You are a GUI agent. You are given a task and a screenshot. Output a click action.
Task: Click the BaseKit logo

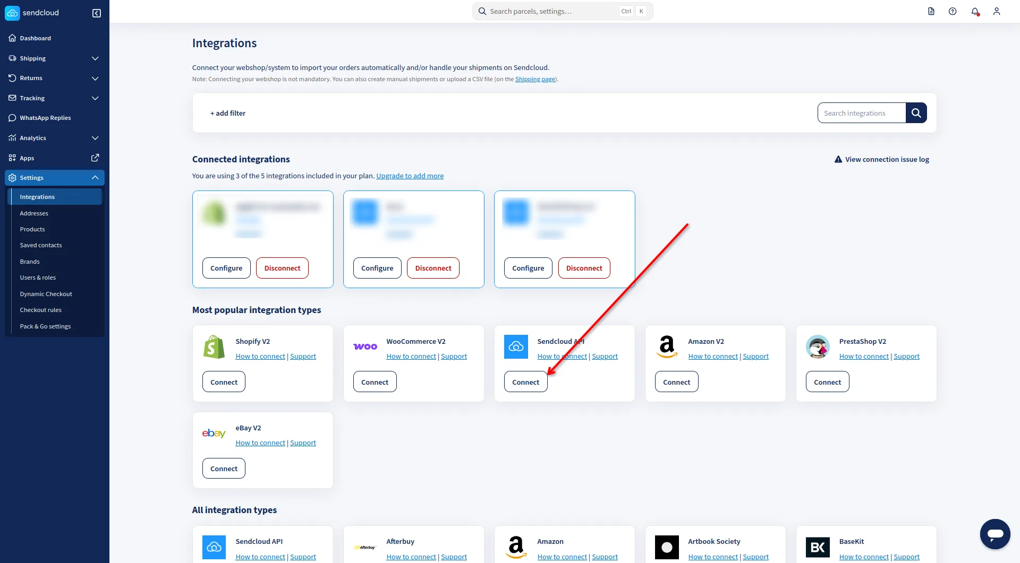(818, 547)
